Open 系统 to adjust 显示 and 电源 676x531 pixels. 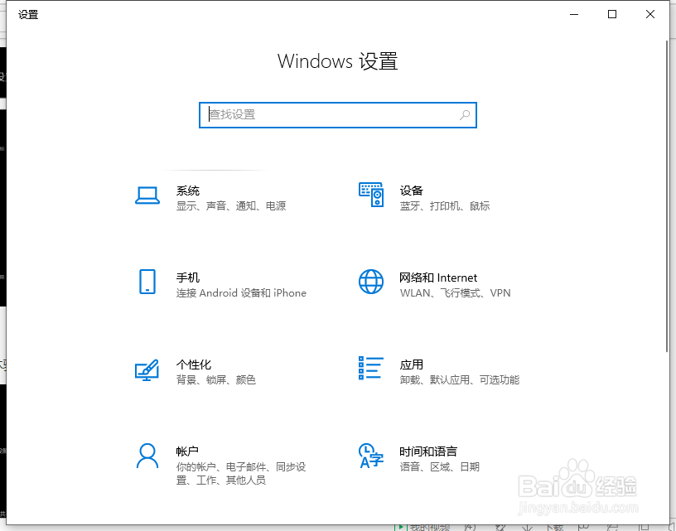coord(189,191)
